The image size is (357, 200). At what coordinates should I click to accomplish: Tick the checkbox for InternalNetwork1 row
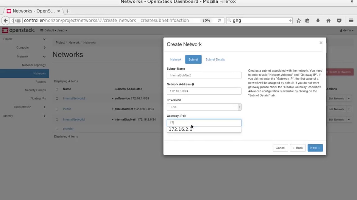pyautogui.click(x=57, y=120)
